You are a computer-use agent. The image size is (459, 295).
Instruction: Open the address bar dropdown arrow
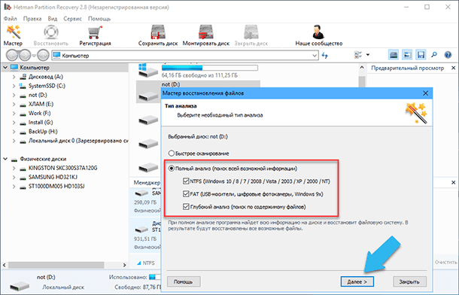tap(315, 56)
